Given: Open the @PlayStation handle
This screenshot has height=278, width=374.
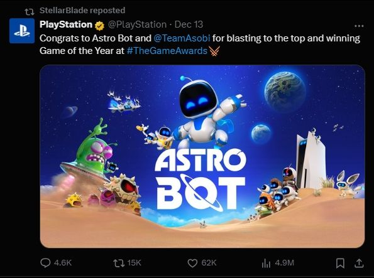Looking at the screenshot, I should coord(137,24).
